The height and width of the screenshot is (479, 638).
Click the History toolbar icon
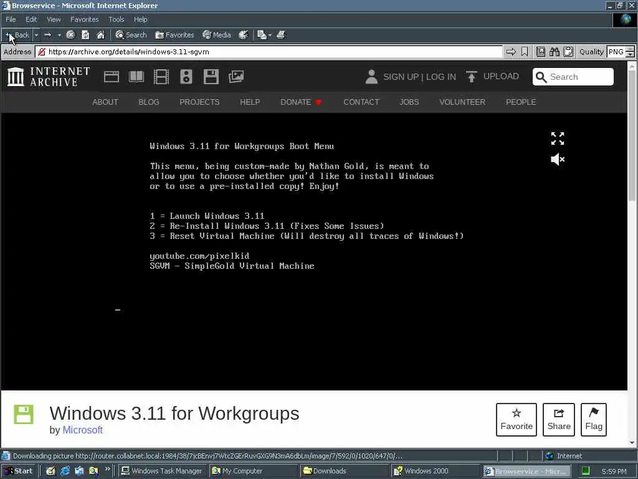point(244,35)
